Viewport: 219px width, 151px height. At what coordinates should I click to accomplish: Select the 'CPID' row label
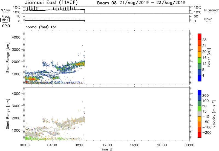coord(6,26)
